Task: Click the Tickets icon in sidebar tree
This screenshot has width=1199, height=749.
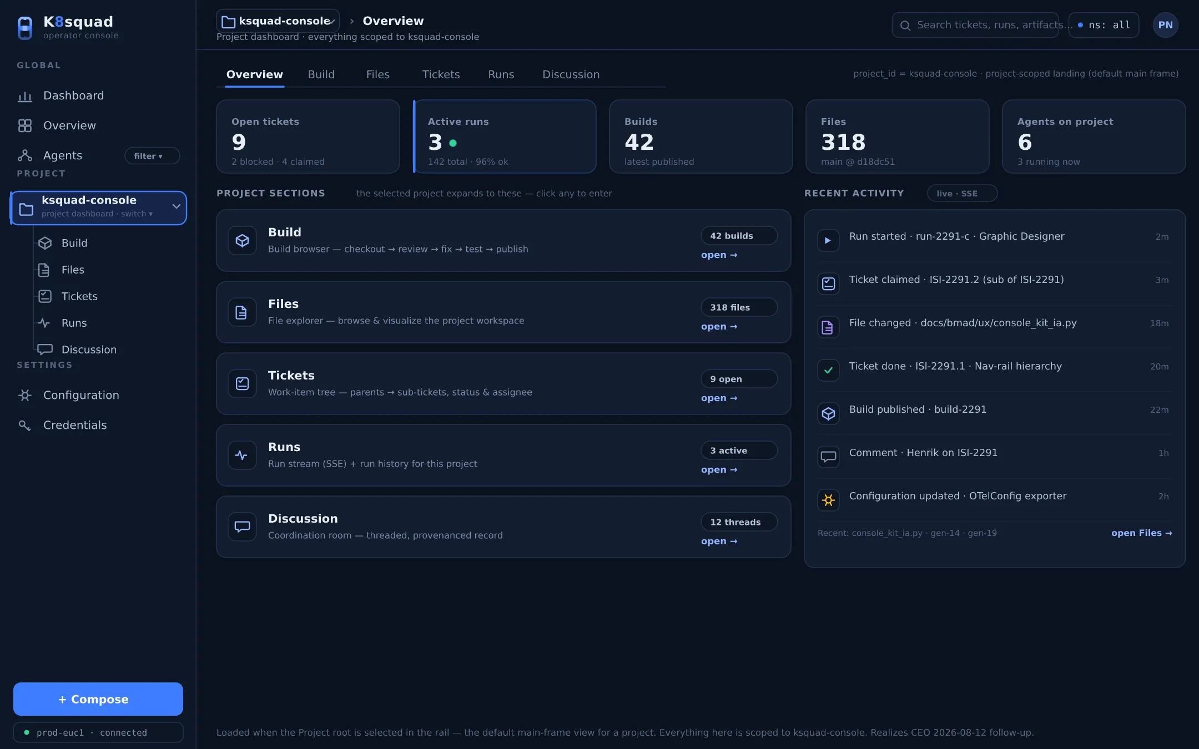Action: click(x=45, y=296)
